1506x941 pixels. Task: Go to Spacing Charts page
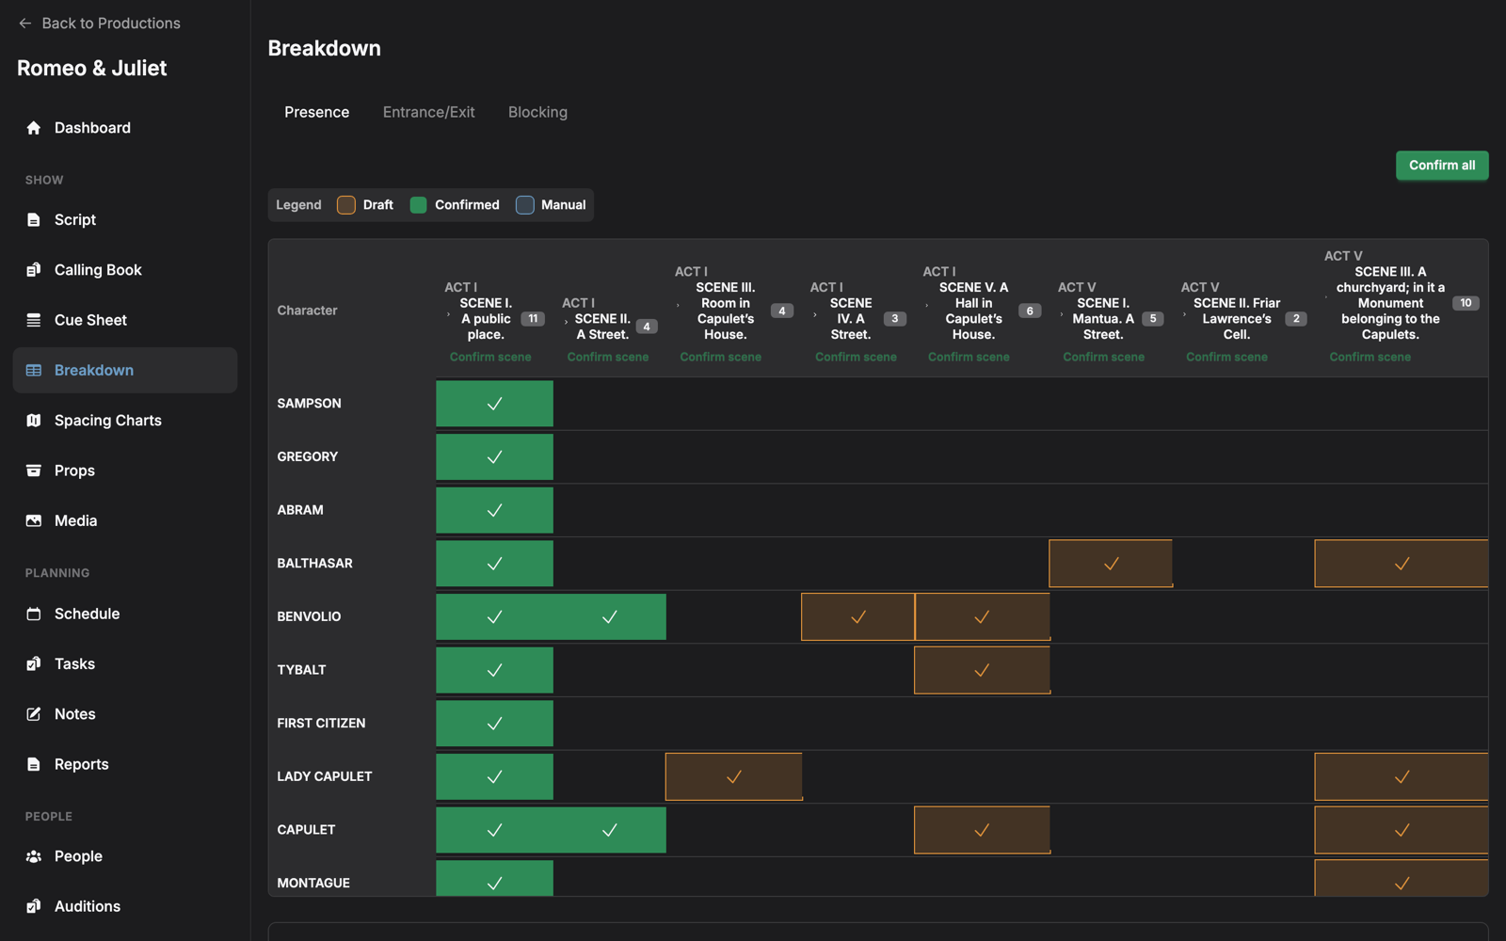(125, 421)
